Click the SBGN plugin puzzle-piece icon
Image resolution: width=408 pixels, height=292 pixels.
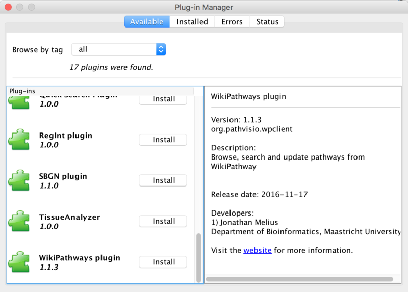(19, 180)
